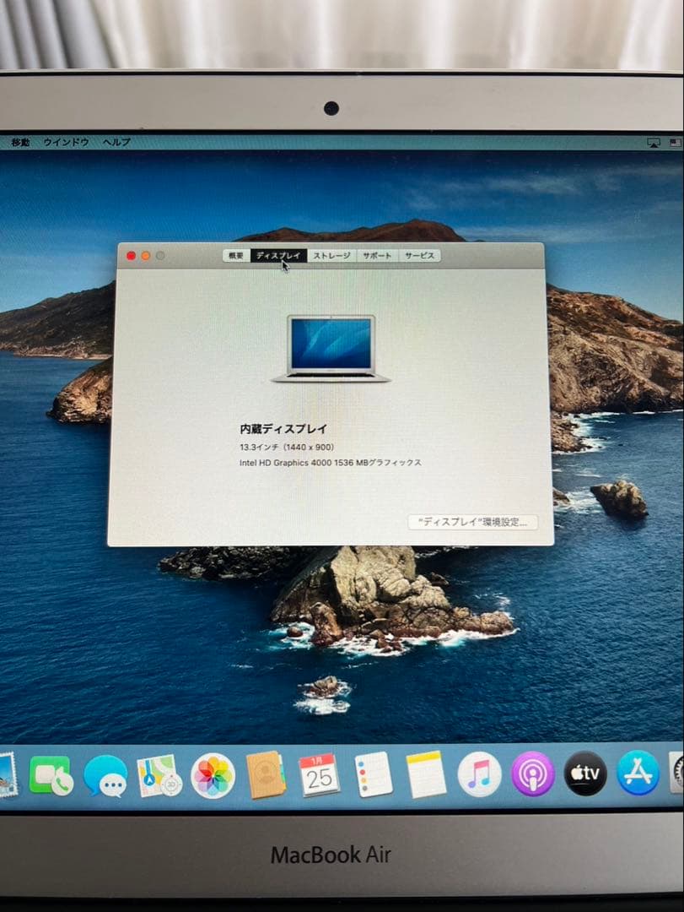This screenshot has height=912, width=684.
Task: Open Mail stamp icon in Dock
Action: tap(7, 775)
